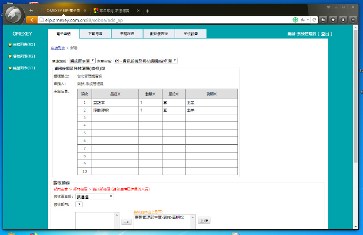Click the unit field in row 1
This screenshot has width=363, height=235.
174,103
